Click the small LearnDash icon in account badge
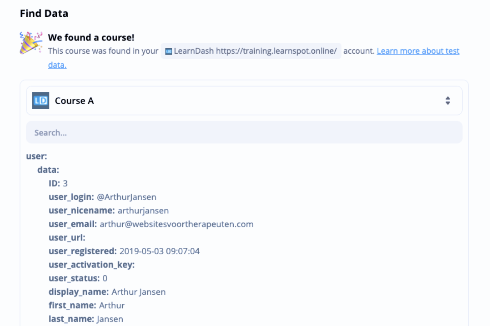Screen dimensions: 490x329 [x=169, y=51]
